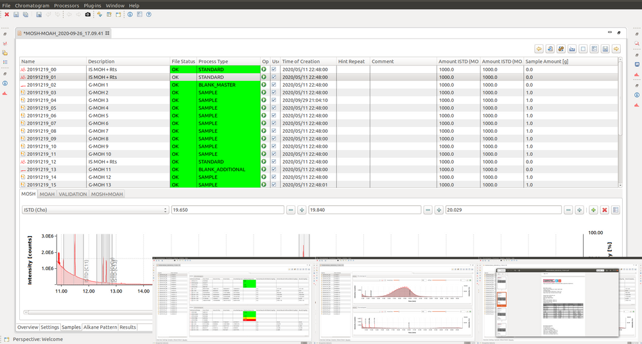Toggle Use checkbox for 20191219_08 row
This screenshot has height=344, width=642.
pyautogui.click(x=274, y=131)
